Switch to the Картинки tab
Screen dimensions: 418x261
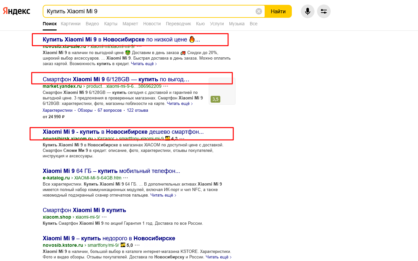click(71, 24)
